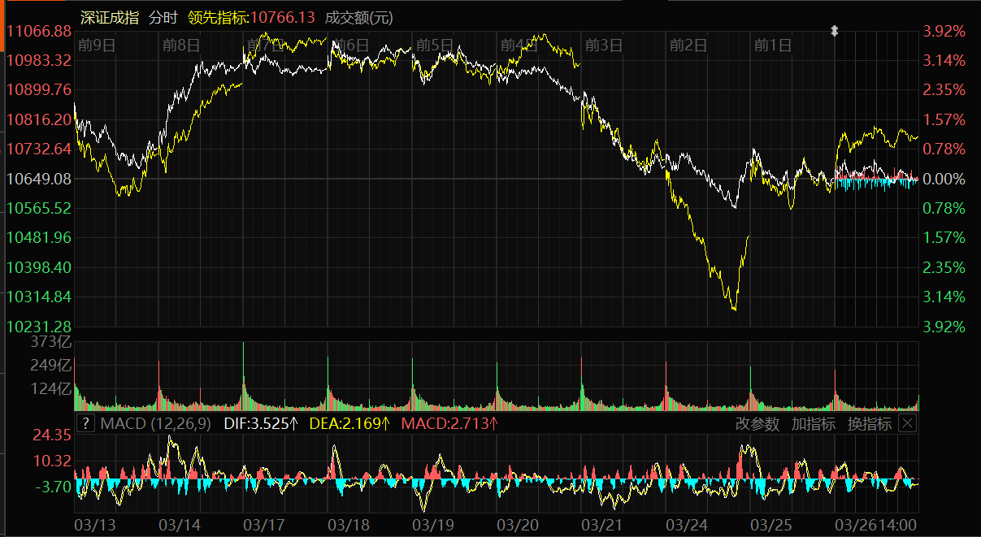Click the 10649.08 baseline price value
The image size is (981, 537).
coord(40,179)
